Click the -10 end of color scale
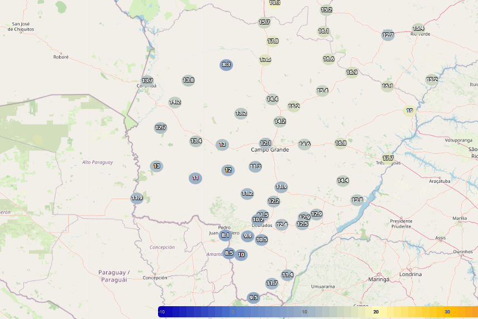478x319 pixels. click(x=162, y=312)
